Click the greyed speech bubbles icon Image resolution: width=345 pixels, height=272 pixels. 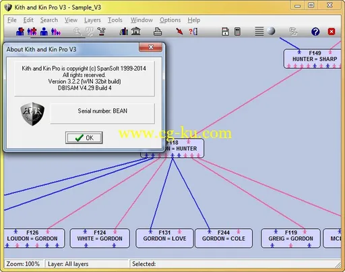[90, 32]
